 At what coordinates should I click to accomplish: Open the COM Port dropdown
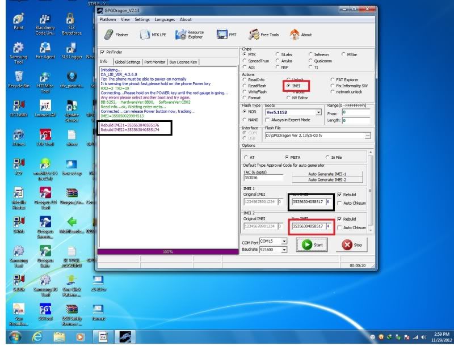coord(284,241)
